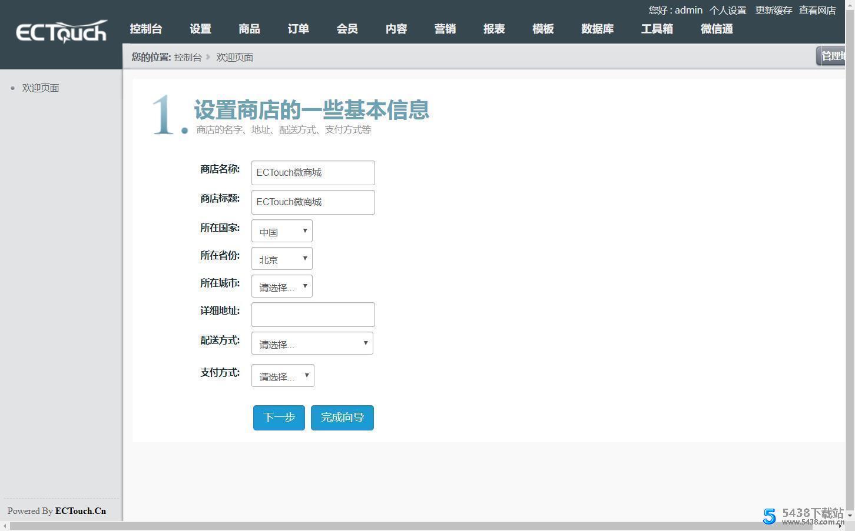Image resolution: width=855 pixels, height=531 pixels.
Task: Open the 工具箱 menu
Action: coord(657,29)
